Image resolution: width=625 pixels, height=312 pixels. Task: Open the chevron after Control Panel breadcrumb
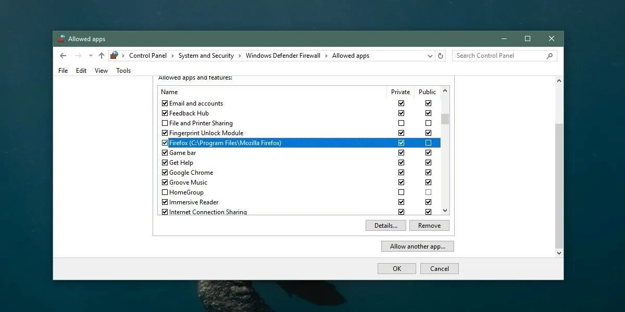click(172, 56)
